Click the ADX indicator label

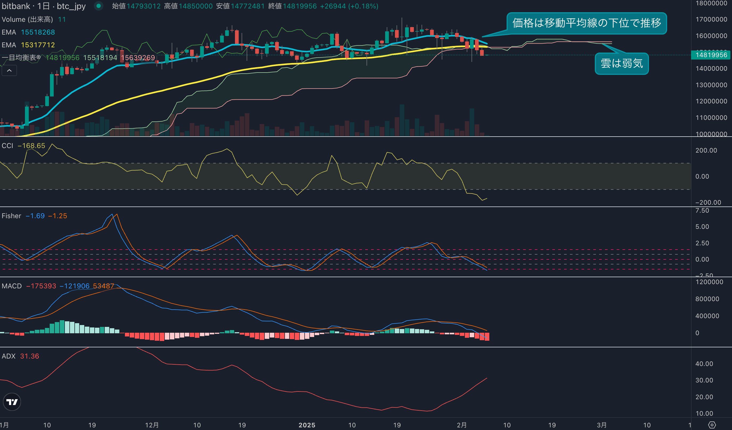(x=9, y=356)
